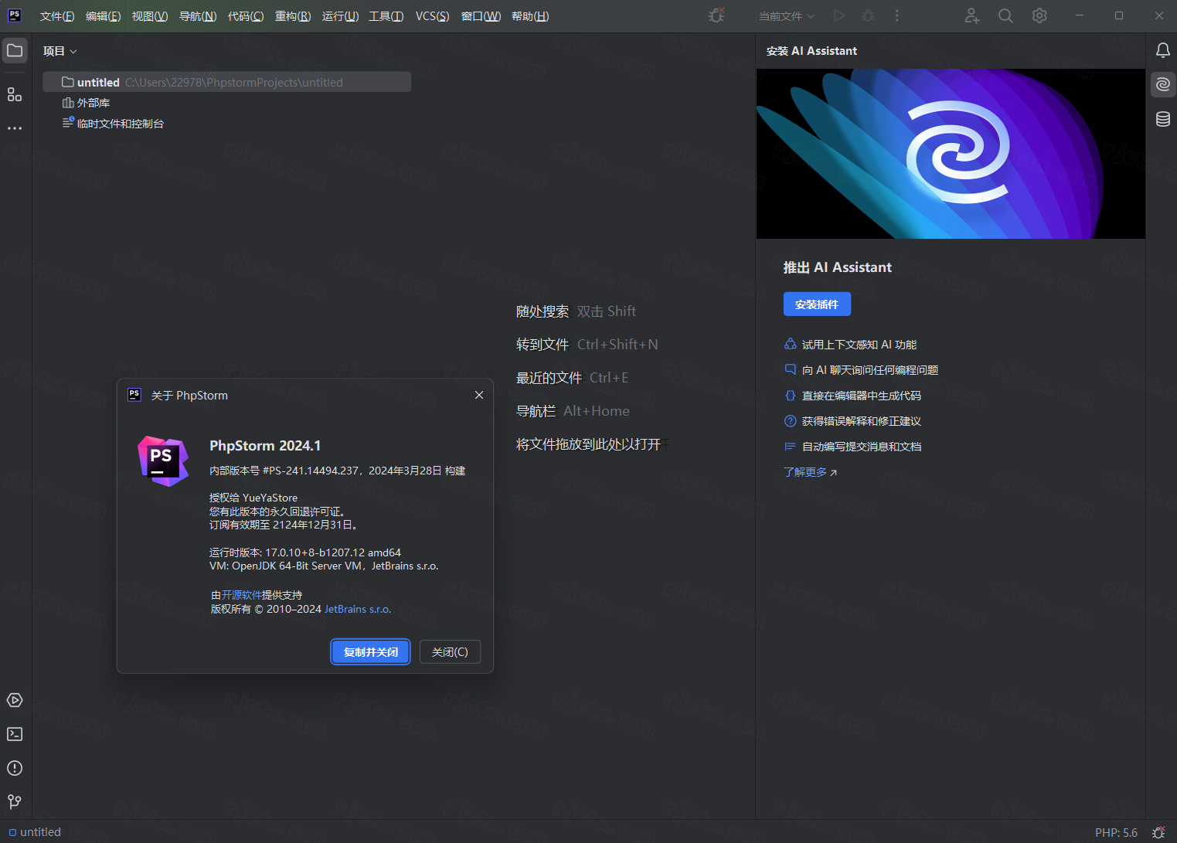This screenshot has height=843, width=1177.
Task: Click the PhpStorm logo in title bar
Action: pos(15,15)
